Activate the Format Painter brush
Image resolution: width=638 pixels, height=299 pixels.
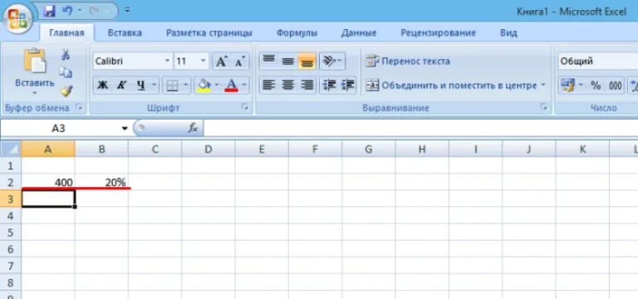point(66,91)
